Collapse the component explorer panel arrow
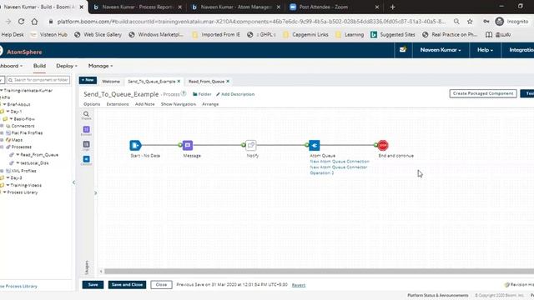Image resolution: width=534 pixels, height=300 pixels. pyautogui.click(x=74, y=182)
